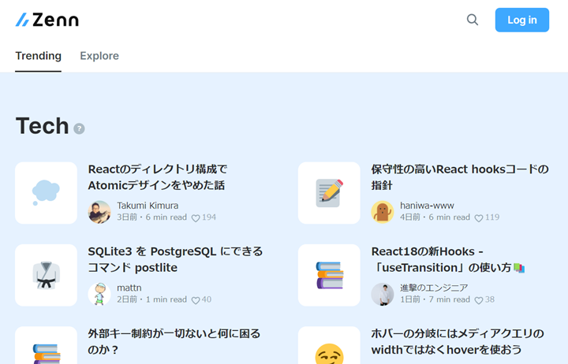This screenshot has width=568, height=364.
Task: Open author name haniwa-www
Action: pyautogui.click(x=427, y=206)
